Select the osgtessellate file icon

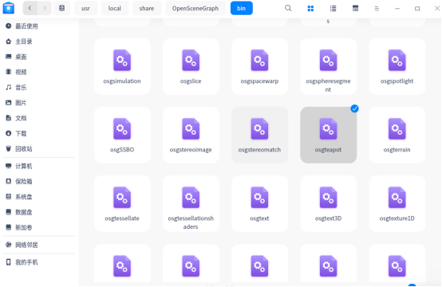tap(122, 198)
